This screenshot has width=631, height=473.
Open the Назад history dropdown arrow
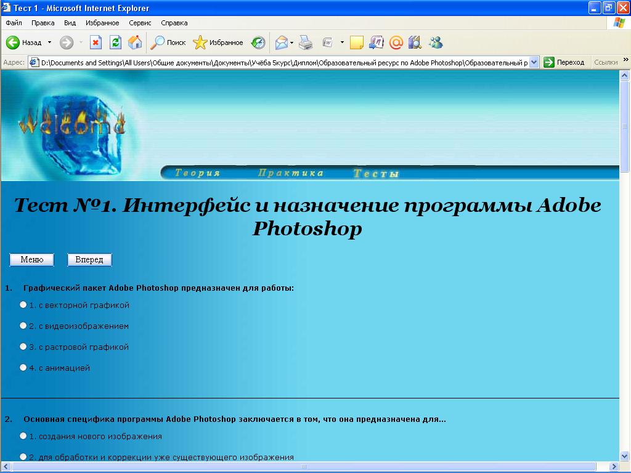pos(49,42)
